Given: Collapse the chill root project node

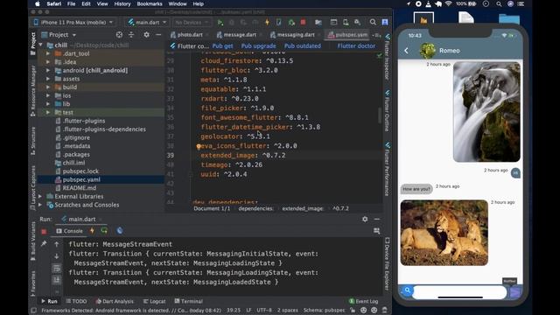Looking at the screenshot, I should 40,45.
